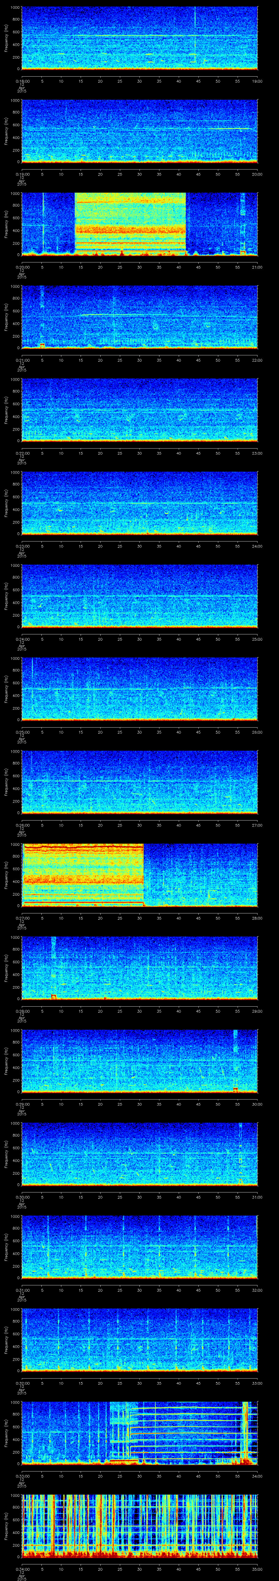The image size is (279, 1581).
Task: Click the spectrogram panel starting at 0:18:00
Action: coord(139,39)
